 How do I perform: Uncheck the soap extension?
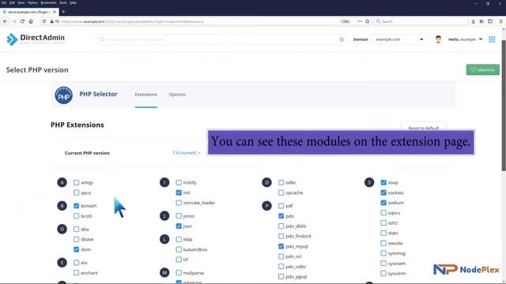click(383, 182)
